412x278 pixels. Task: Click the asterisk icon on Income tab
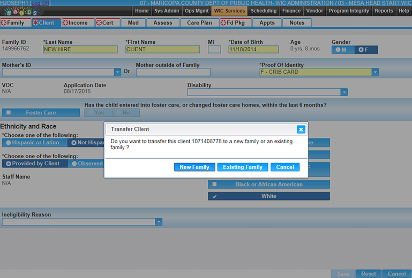tap(65, 23)
